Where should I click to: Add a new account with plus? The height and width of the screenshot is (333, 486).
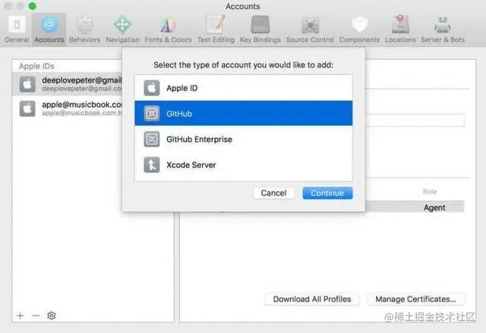coord(21,316)
